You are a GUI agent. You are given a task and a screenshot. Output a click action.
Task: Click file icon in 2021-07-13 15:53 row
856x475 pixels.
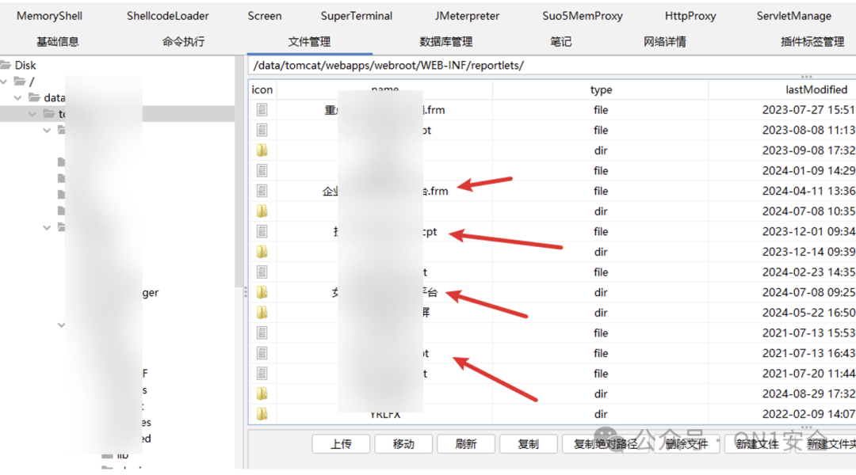coord(262,332)
